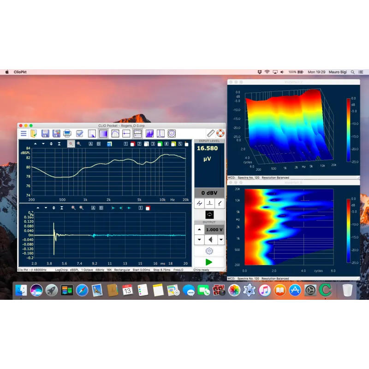Click the green overlay 3 color swatch
The width and height of the screenshot is (369, 369).
[x=160, y=144]
